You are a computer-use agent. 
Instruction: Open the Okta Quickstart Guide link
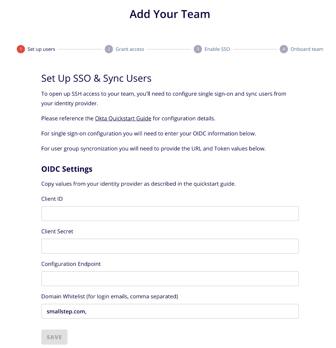coord(123,118)
